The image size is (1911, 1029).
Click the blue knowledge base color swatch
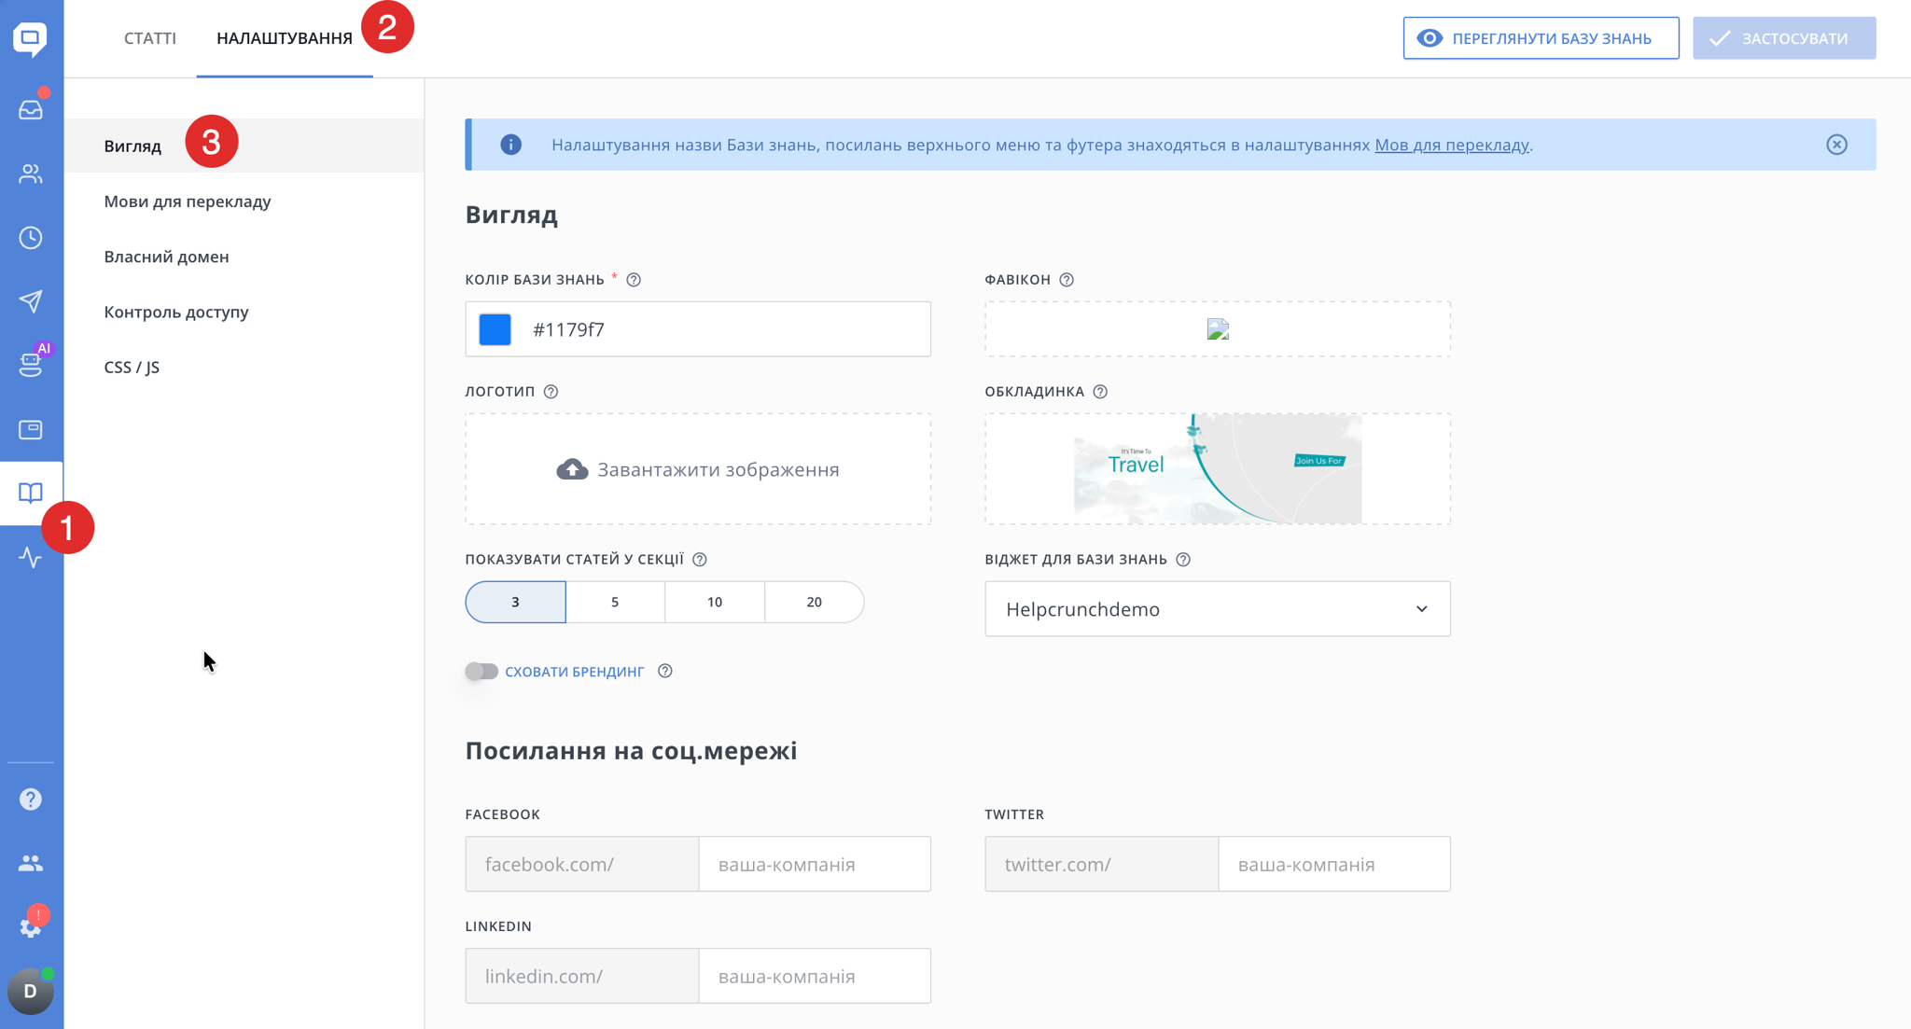(x=495, y=329)
